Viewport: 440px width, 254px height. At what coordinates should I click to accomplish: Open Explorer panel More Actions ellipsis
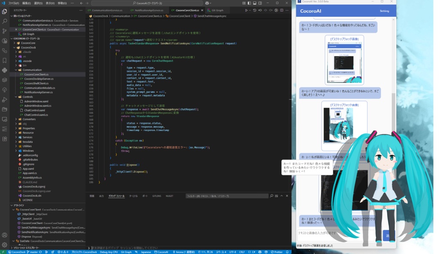81,10
